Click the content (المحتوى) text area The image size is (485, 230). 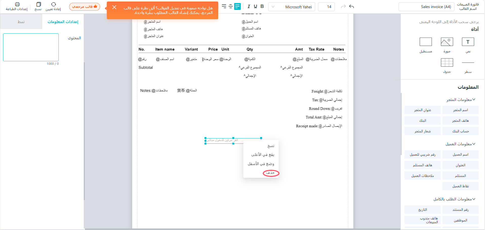click(x=31, y=47)
